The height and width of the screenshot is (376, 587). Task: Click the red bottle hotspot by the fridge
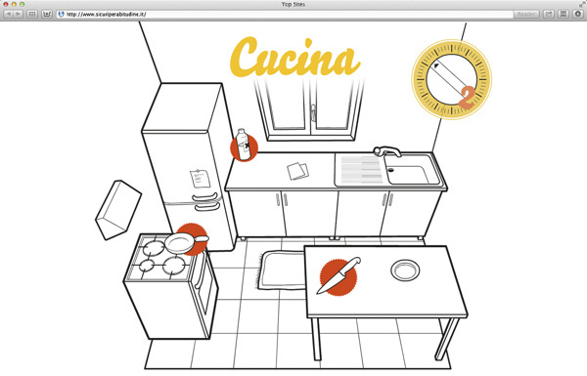[244, 146]
